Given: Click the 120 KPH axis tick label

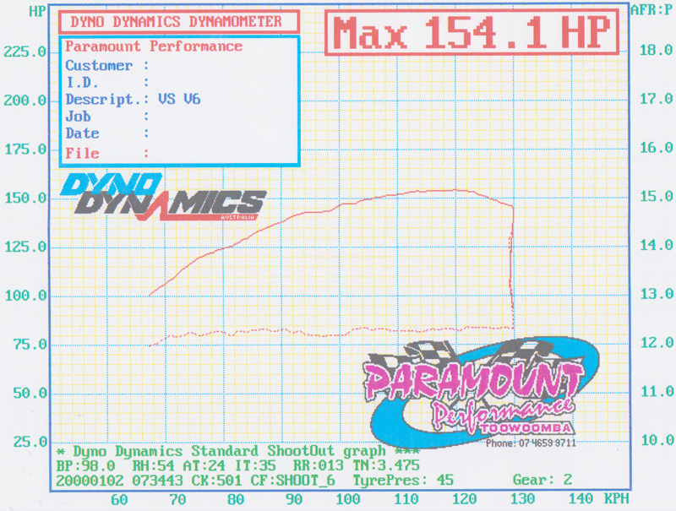Looking at the screenshot, I should pyautogui.click(x=464, y=499).
